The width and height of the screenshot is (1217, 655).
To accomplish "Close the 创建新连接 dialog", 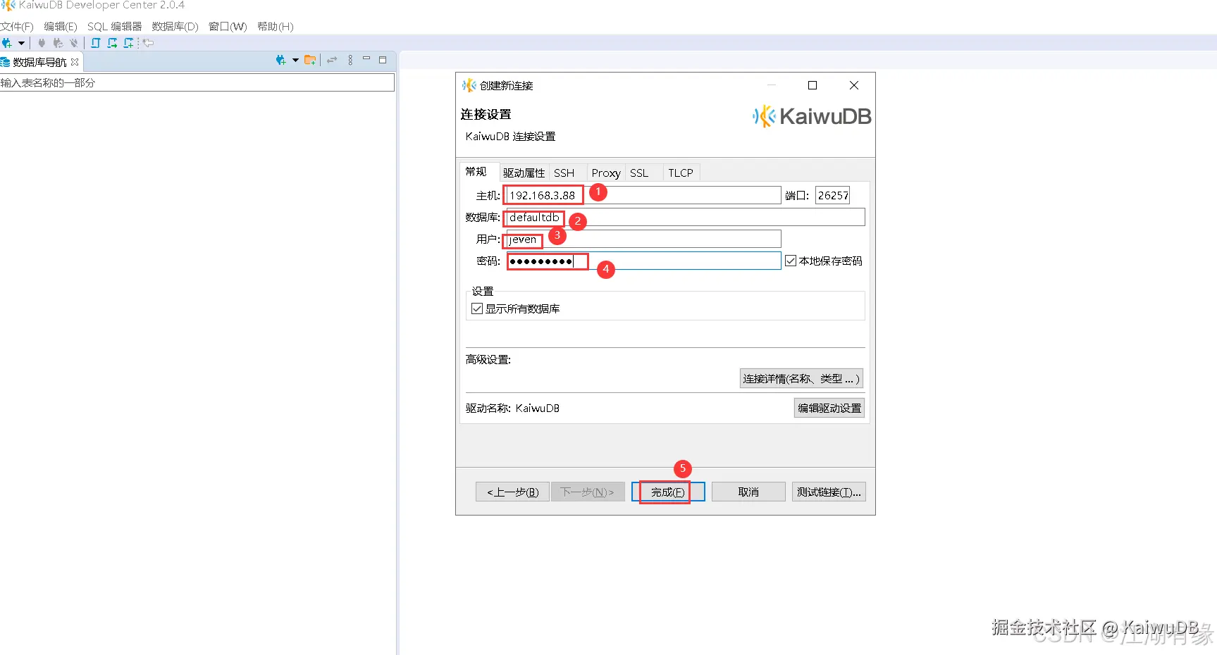I will coord(854,85).
